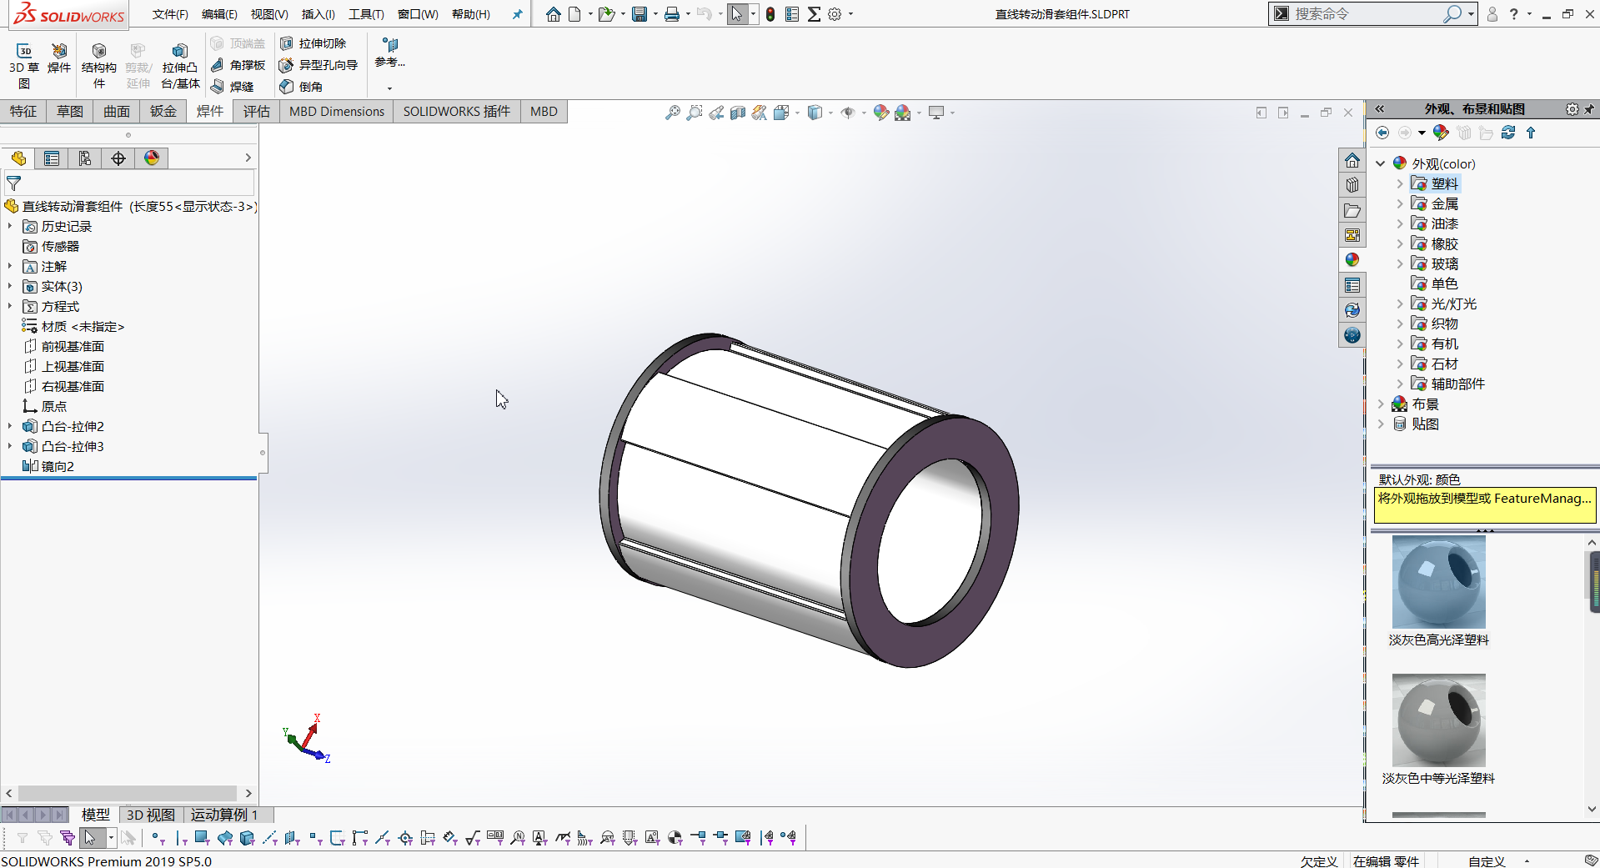Click the Save icon in the top toolbar
The width and height of the screenshot is (1600, 868).
click(639, 14)
